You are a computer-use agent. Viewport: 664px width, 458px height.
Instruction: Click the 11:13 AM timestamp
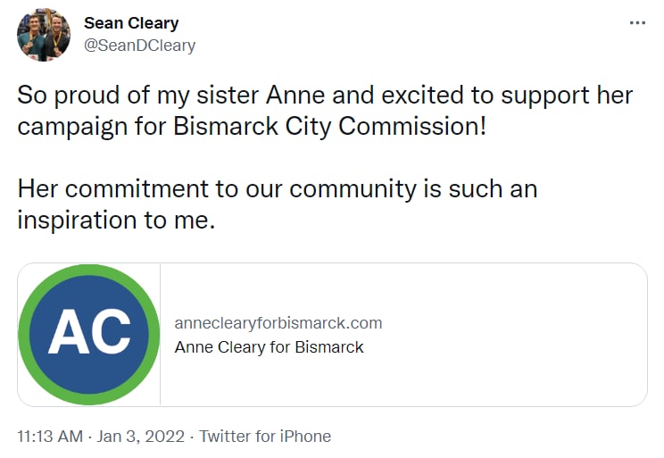point(50,437)
